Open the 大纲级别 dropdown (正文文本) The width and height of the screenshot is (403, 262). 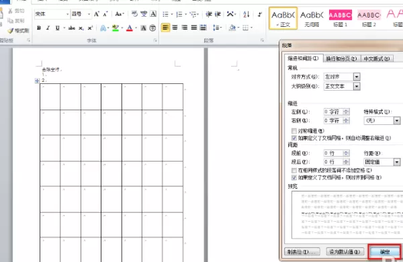tap(357, 87)
